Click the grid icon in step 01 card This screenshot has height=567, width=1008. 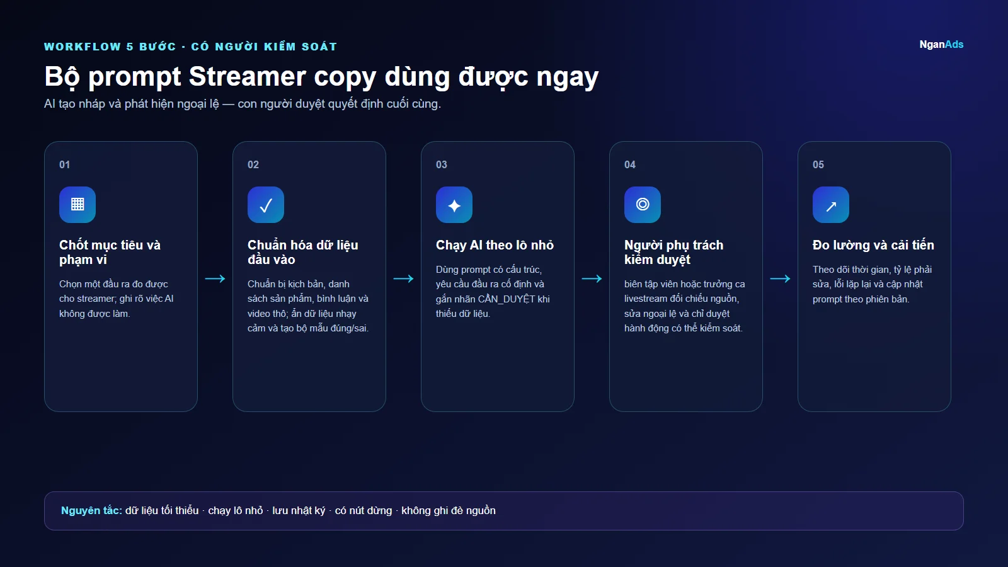pyautogui.click(x=77, y=205)
